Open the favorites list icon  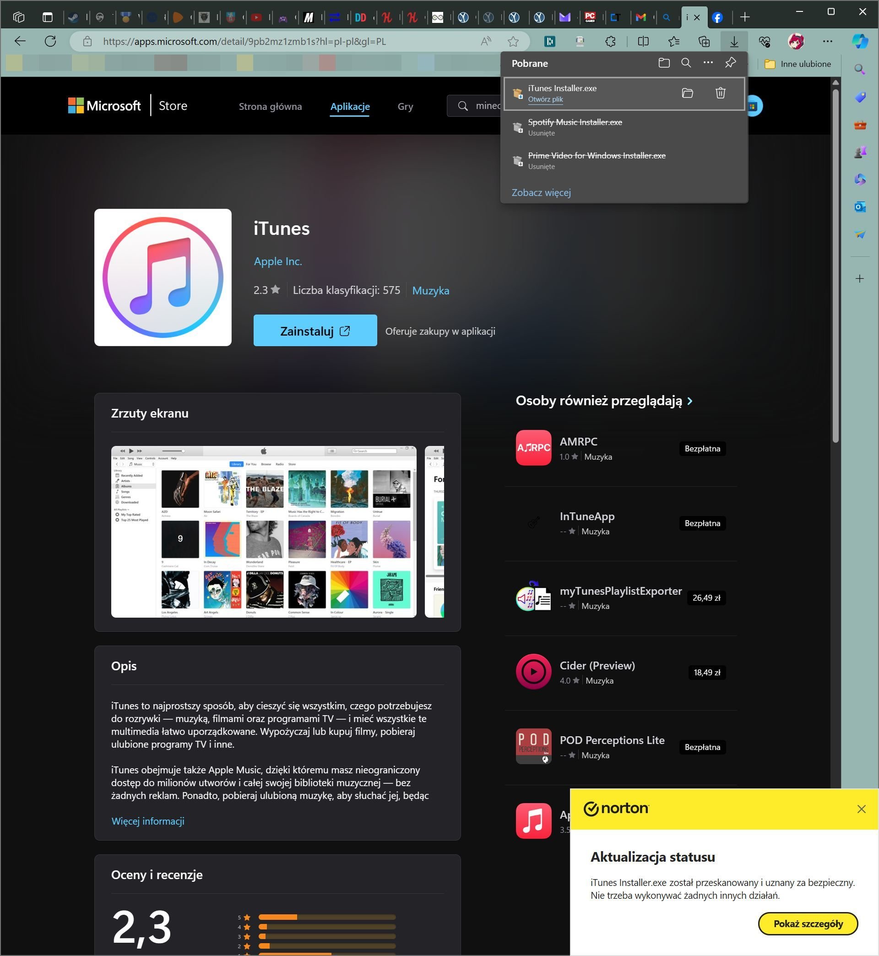(x=674, y=42)
